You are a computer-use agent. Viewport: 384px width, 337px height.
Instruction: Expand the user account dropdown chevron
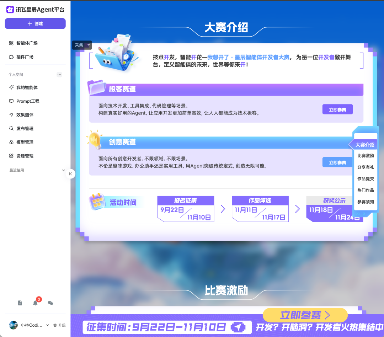48,325
